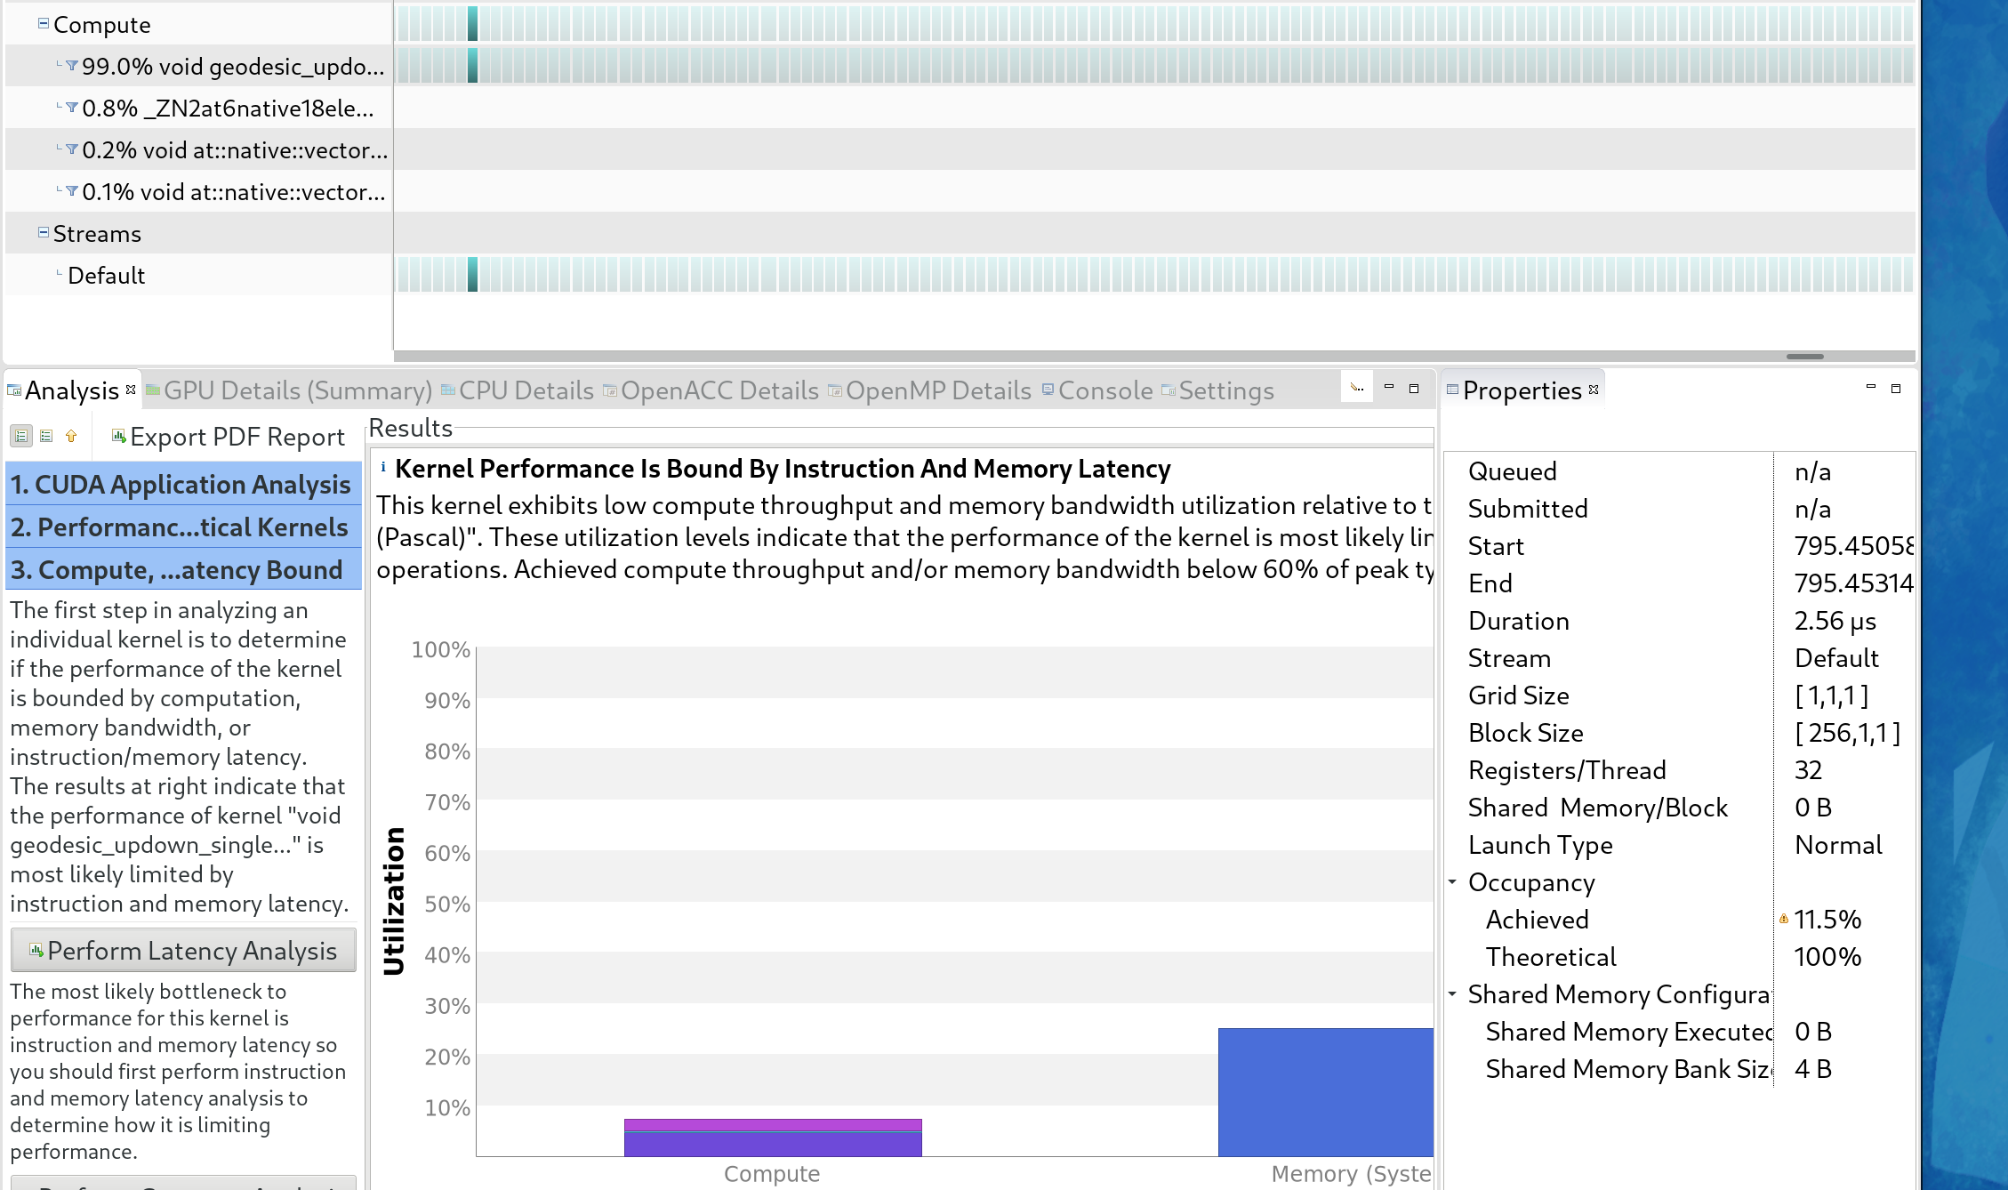The width and height of the screenshot is (2008, 1190).
Task: Click Perform Latency Analysis button
Action: coord(183,951)
